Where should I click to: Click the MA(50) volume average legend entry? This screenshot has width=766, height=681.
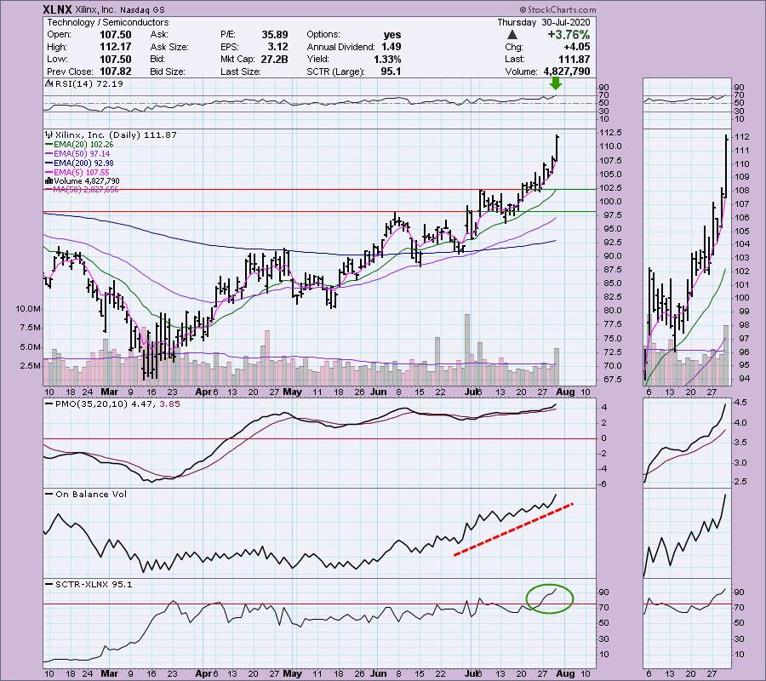click(x=86, y=190)
